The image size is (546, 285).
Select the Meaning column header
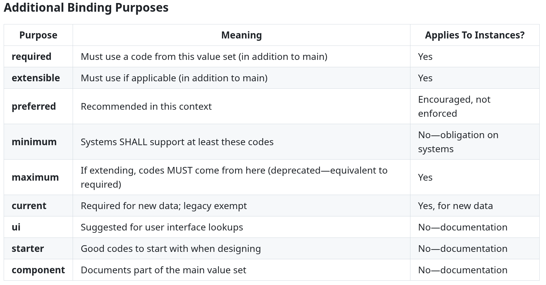pos(241,35)
